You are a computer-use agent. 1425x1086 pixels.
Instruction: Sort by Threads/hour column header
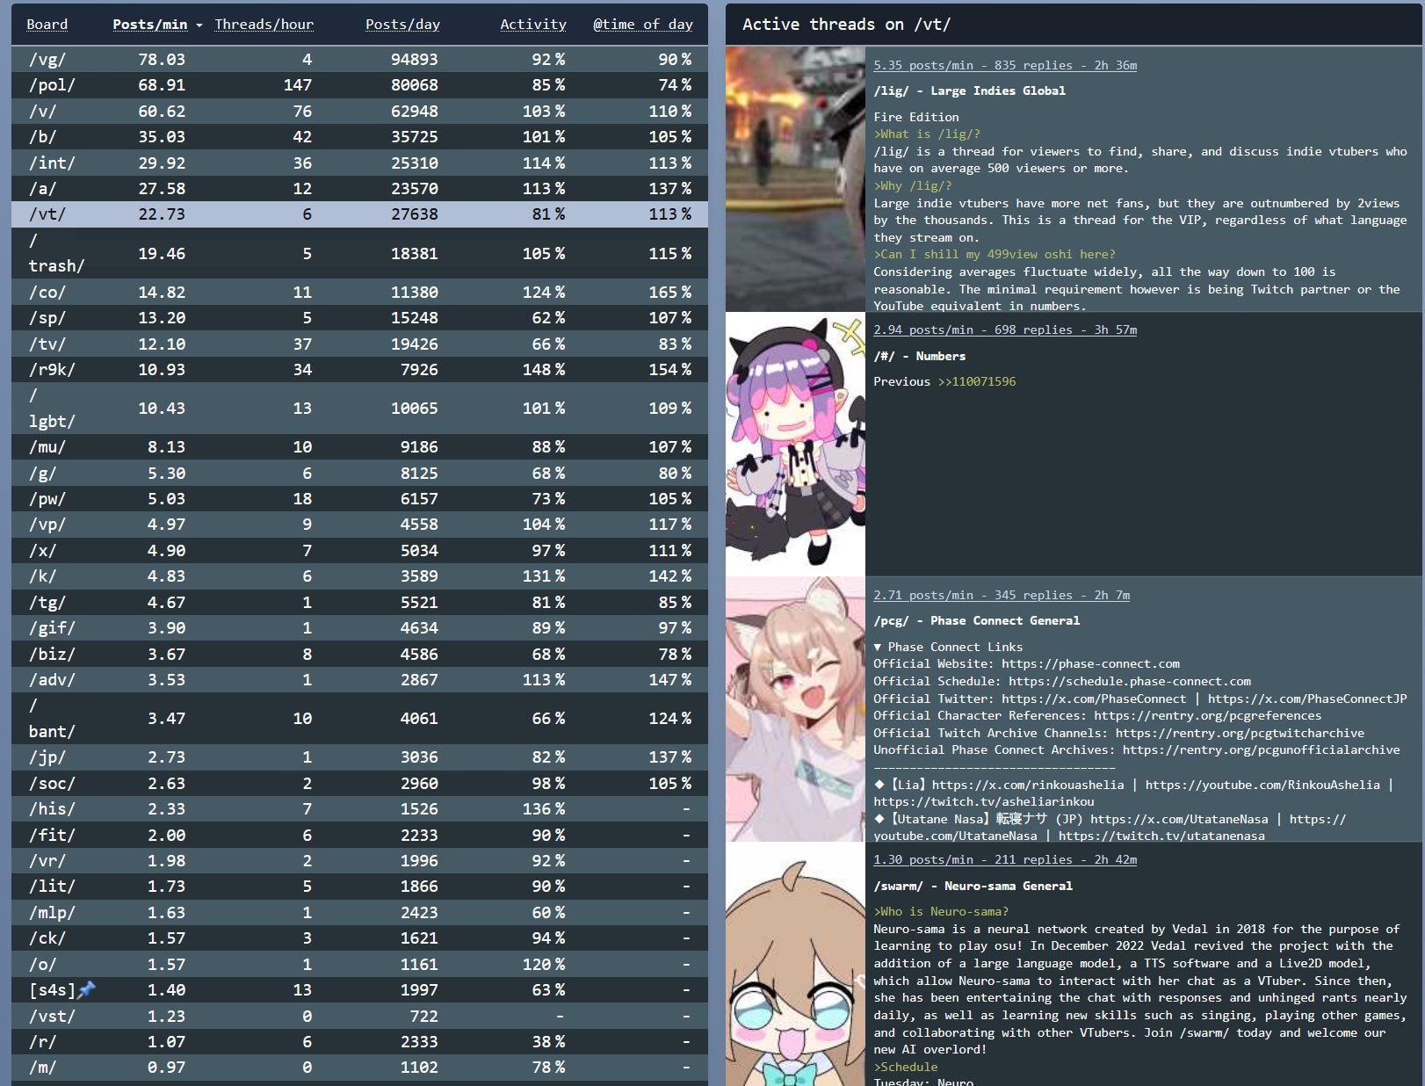264,25
